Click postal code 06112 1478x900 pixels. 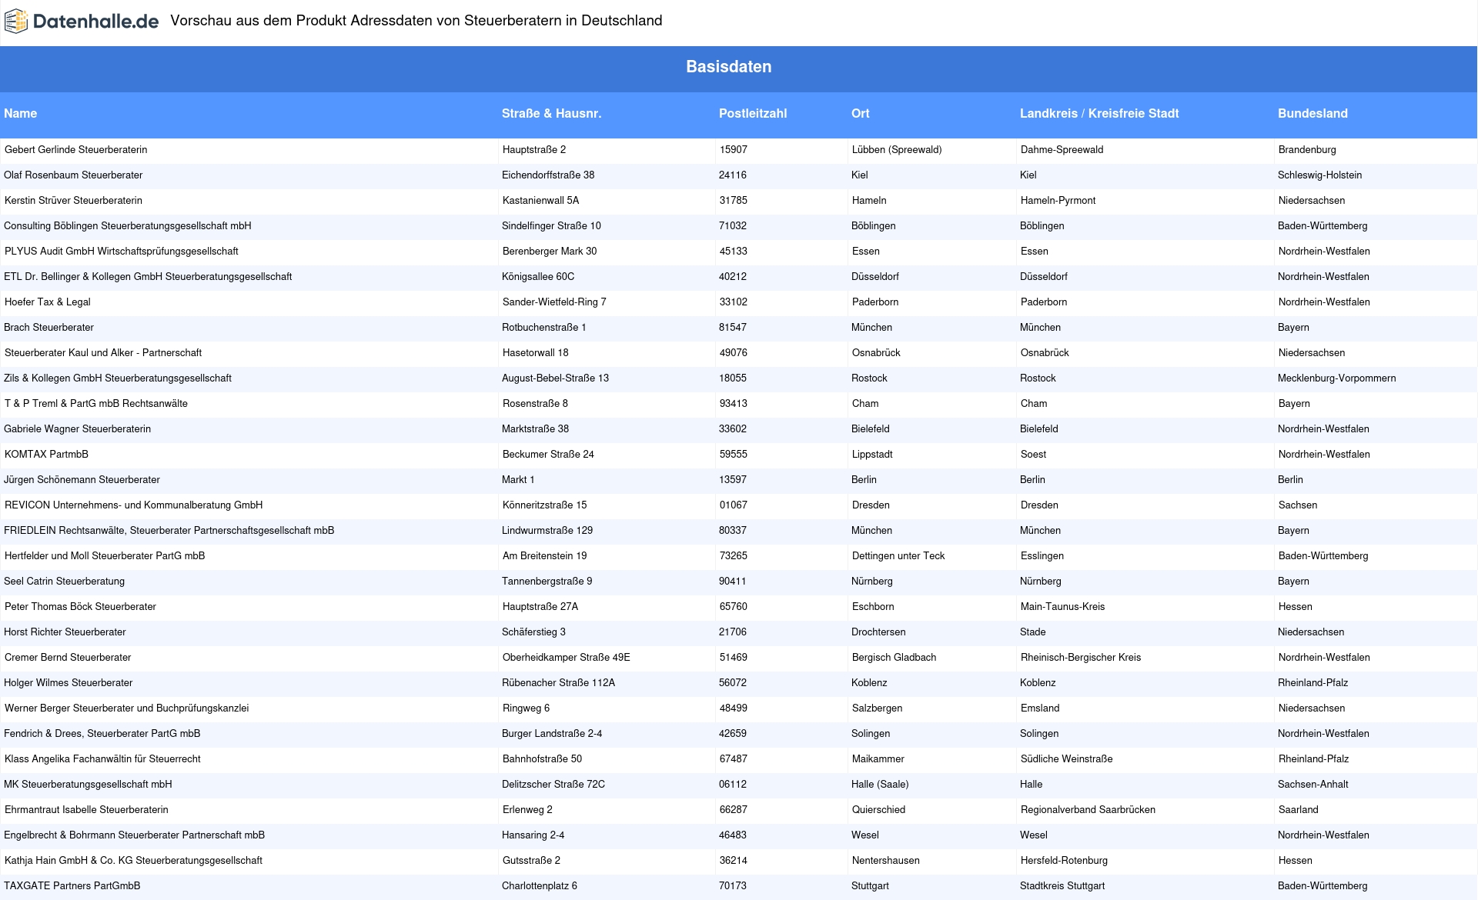coord(733,785)
